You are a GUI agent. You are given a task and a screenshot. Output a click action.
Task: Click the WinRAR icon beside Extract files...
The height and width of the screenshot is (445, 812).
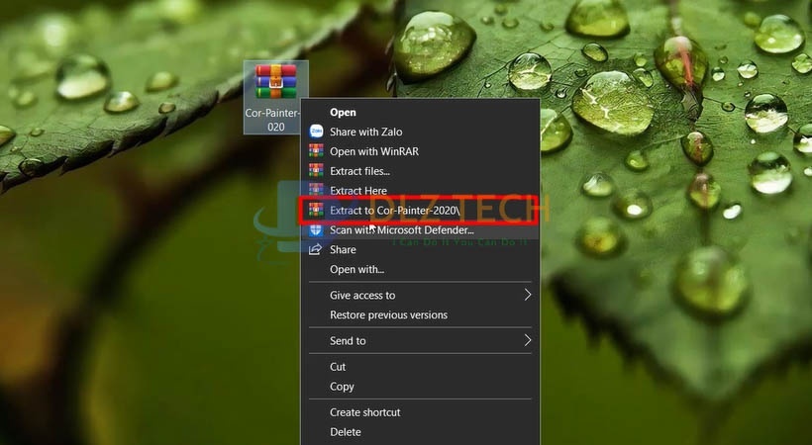316,170
